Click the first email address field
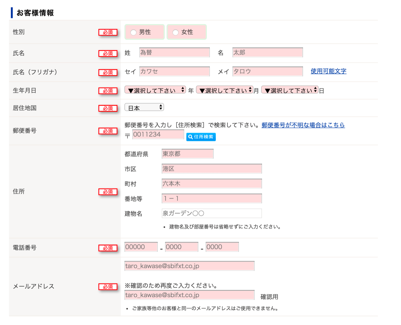Image resolution: width=401 pixels, height=325 pixels. pos(189,266)
